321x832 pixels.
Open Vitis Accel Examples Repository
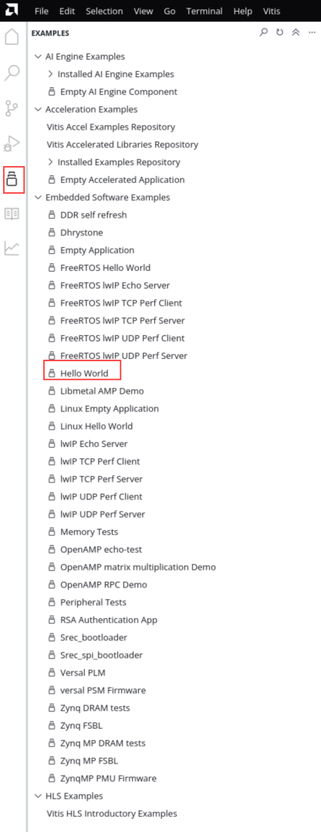pyautogui.click(x=111, y=127)
